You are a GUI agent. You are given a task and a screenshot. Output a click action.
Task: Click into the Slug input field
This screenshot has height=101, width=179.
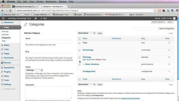coord(48,55)
